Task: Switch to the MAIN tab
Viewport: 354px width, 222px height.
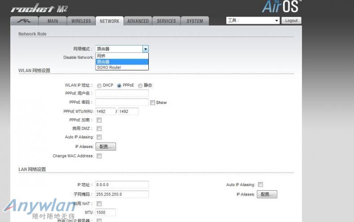Action: tap(52, 21)
